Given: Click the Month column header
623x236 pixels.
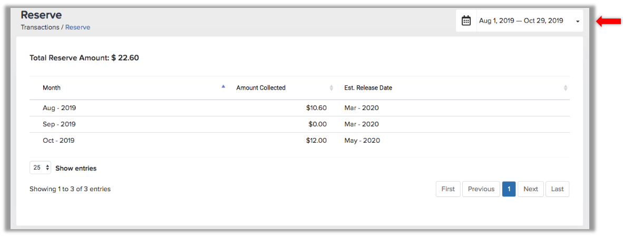Looking at the screenshot, I should coord(52,88).
